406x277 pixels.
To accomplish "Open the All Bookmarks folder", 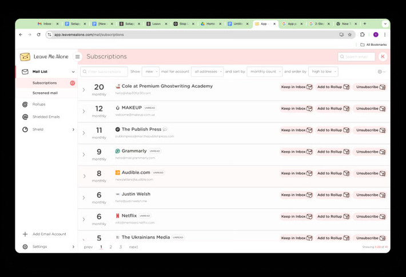I will tap(373, 45).
